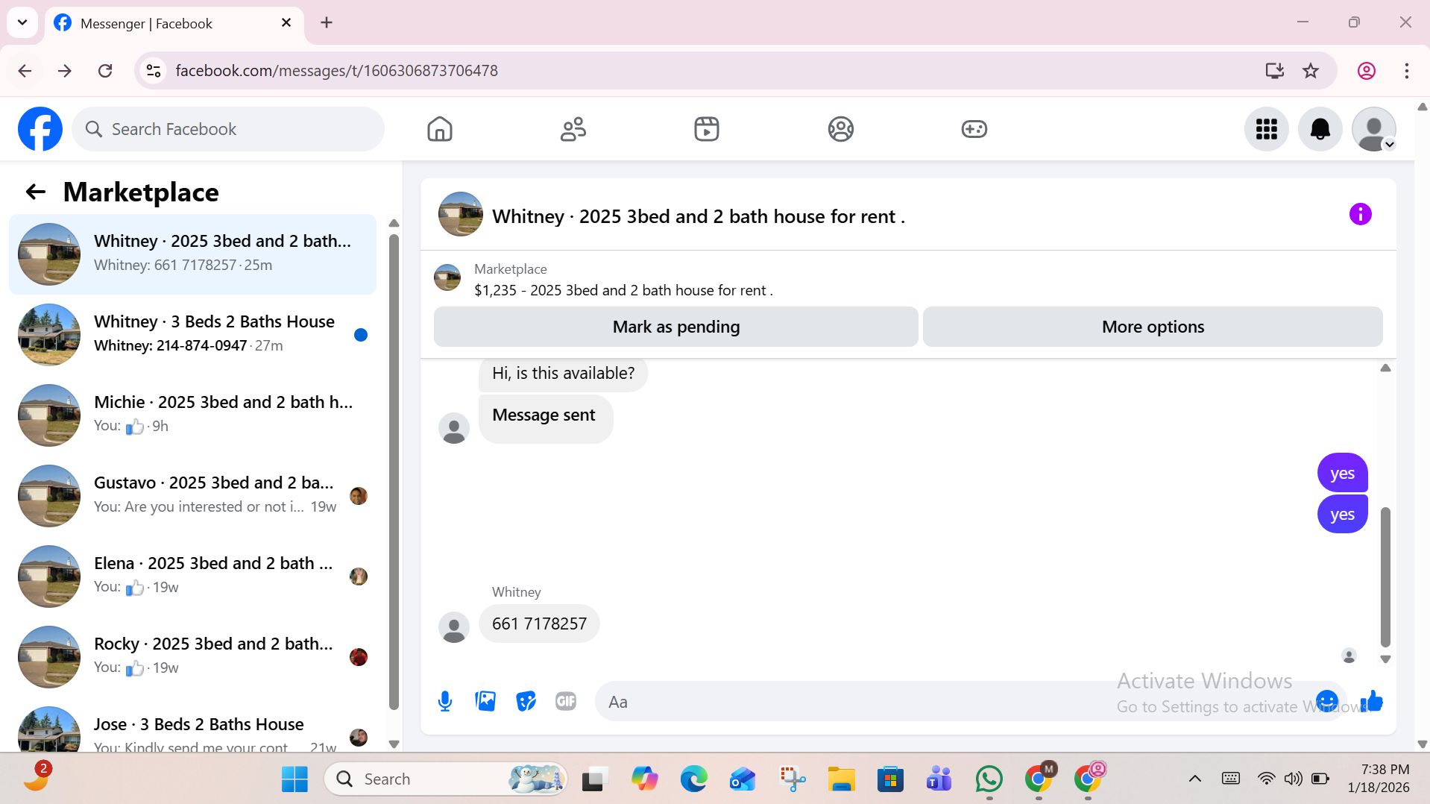Open conversation information purple info icon

(x=1361, y=215)
